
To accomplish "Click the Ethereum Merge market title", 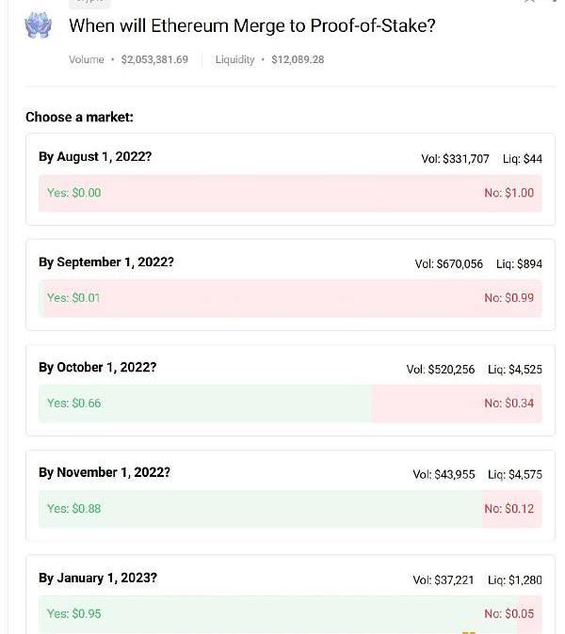I will click(x=251, y=25).
